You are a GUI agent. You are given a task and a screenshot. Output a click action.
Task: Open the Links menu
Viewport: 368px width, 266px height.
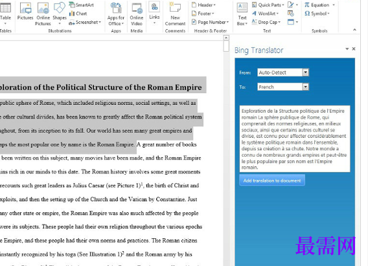(x=154, y=14)
